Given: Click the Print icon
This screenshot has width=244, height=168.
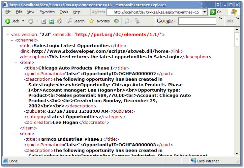Looking at the screenshot, I should pyautogui.click(x=137, y=21).
